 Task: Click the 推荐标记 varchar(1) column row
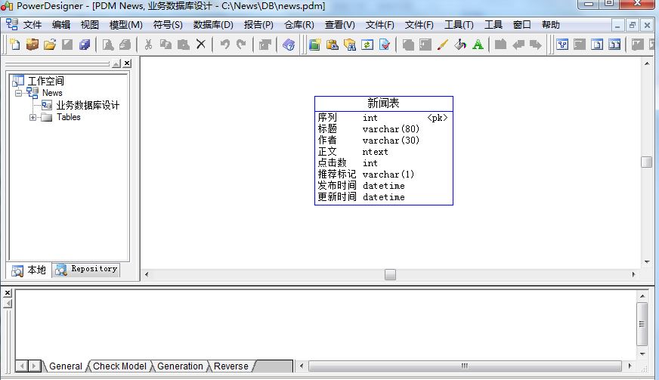383,175
